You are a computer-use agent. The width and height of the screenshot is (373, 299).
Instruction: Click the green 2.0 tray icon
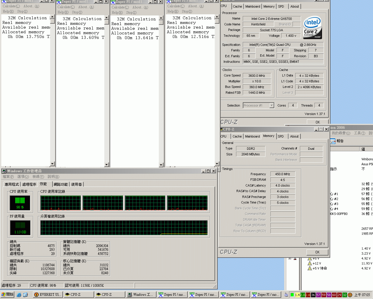point(302,295)
